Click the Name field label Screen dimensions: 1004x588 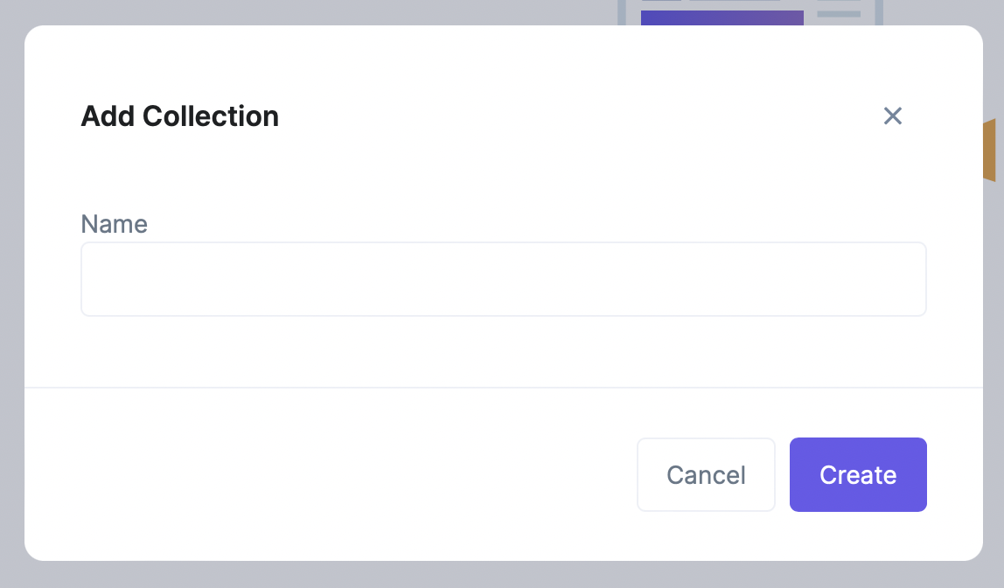[114, 224]
